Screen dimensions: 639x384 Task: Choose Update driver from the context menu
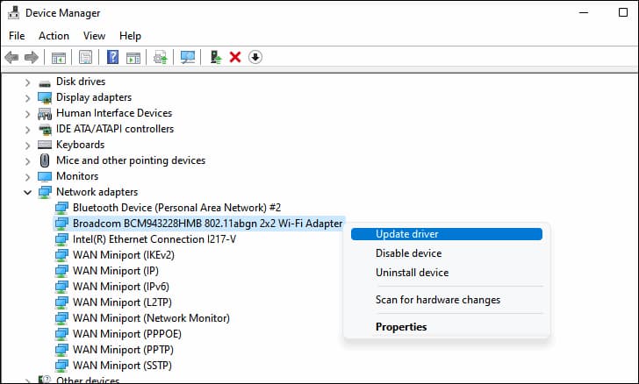(406, 234)
